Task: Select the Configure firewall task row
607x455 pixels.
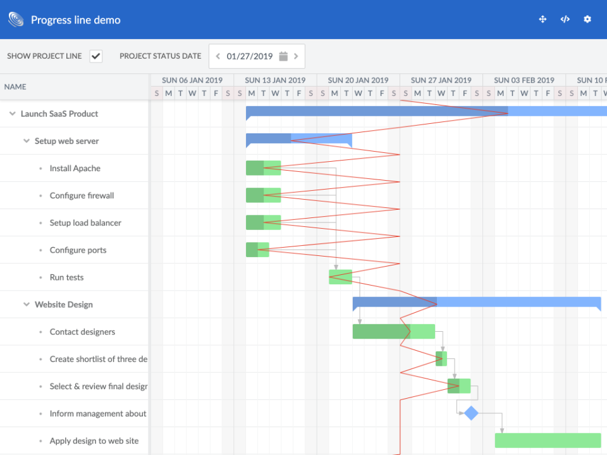Action: click(82, 196)
